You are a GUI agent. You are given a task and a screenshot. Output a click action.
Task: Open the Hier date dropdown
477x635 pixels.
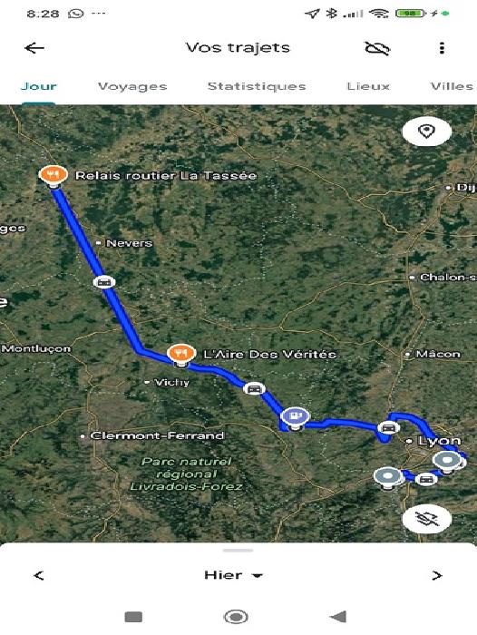[x=234, y=575]
